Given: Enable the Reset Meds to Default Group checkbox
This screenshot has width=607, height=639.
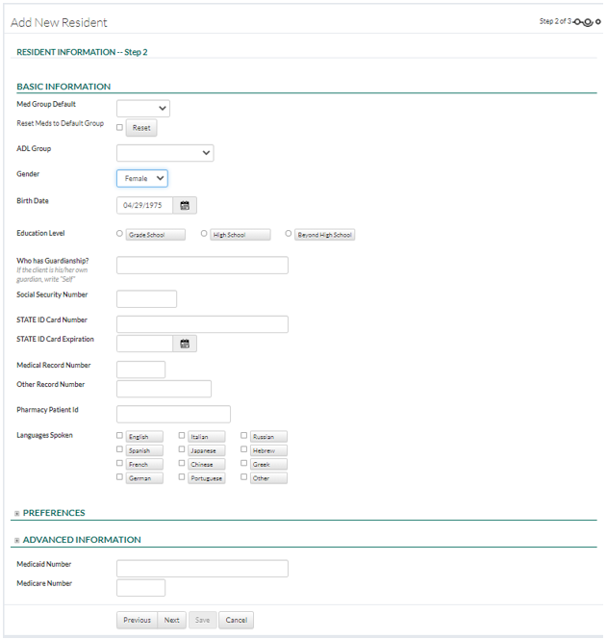Looking at the screenshot, I should coord(119,127).
